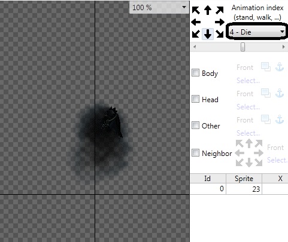Select Neighbor down-left direction arrow
The image size is (288, 242).
click(x=240, y=163)
